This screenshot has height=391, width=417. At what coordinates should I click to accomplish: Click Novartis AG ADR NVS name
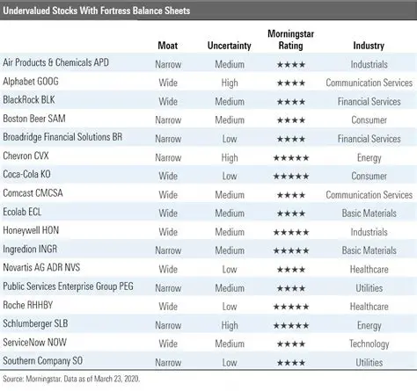point(41,268)
